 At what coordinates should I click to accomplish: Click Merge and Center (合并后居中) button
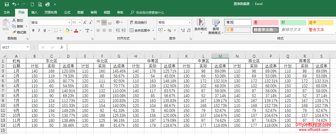point(140,30)
